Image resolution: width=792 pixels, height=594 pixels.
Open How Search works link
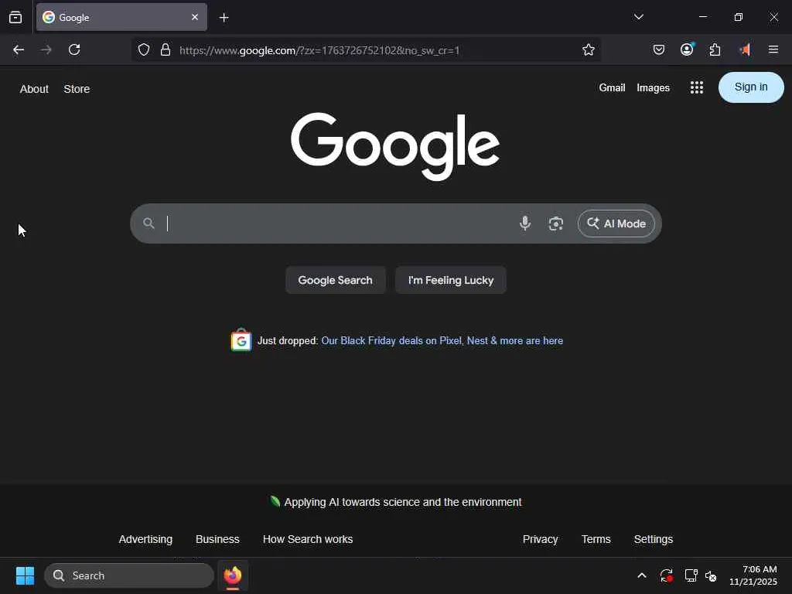(308, 539)
